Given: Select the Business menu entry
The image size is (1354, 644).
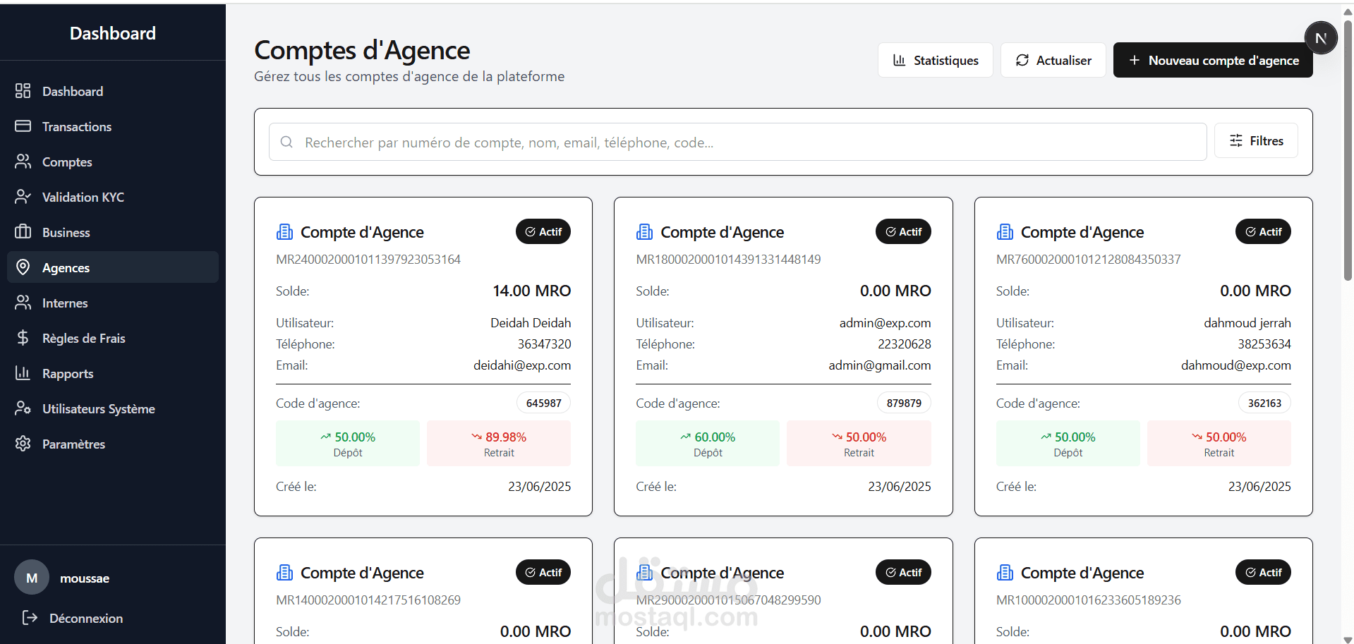Looking at the screenshot, I should coord(113,232).
